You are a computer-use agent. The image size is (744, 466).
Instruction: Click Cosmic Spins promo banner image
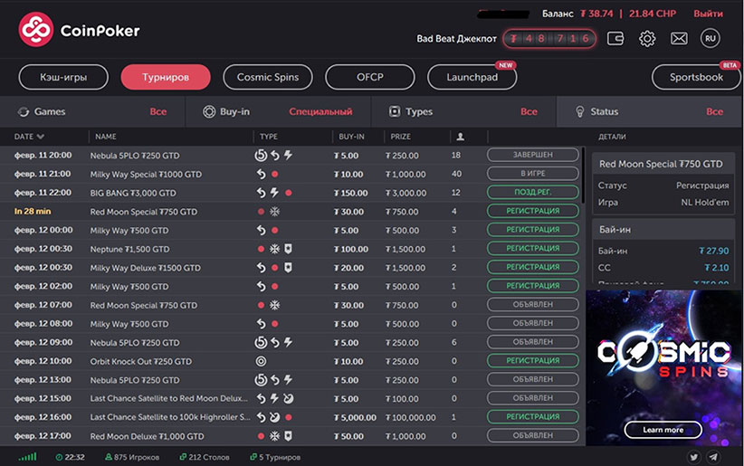coord(663,367)
